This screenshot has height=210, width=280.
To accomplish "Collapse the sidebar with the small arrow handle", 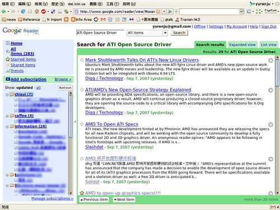I will pyautogui.click(x=75, y=122).
